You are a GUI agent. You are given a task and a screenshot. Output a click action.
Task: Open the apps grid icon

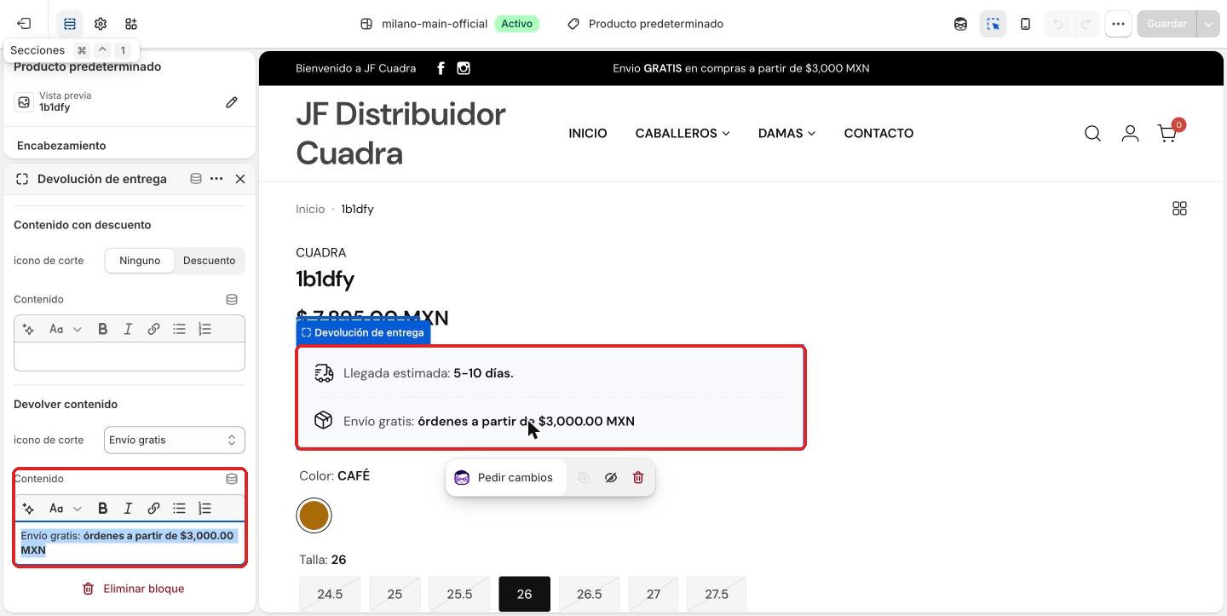131,24
